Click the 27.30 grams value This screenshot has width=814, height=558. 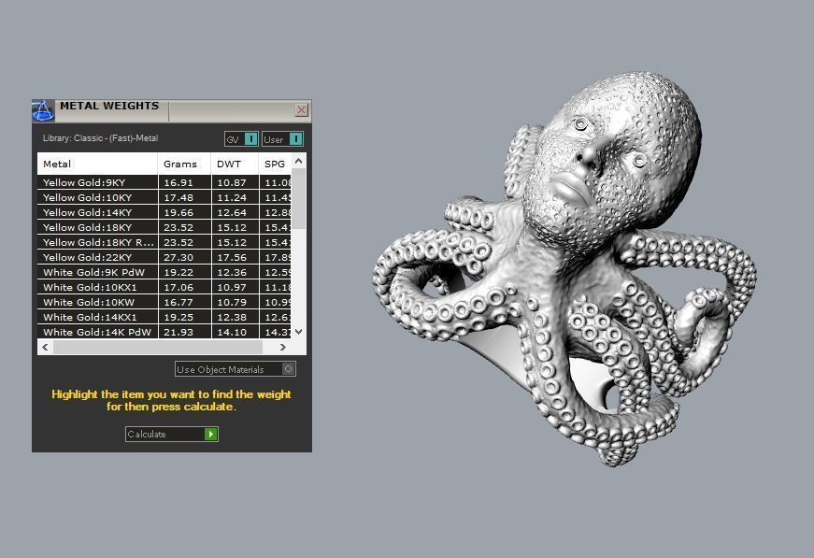pos(179,257)
